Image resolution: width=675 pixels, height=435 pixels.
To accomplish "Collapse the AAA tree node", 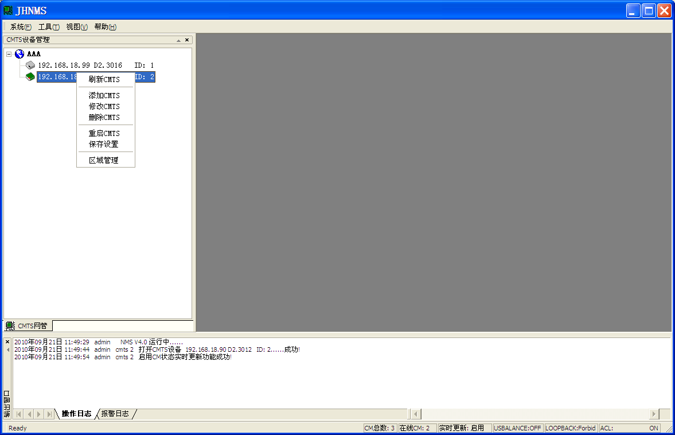I will pos(9,54).
